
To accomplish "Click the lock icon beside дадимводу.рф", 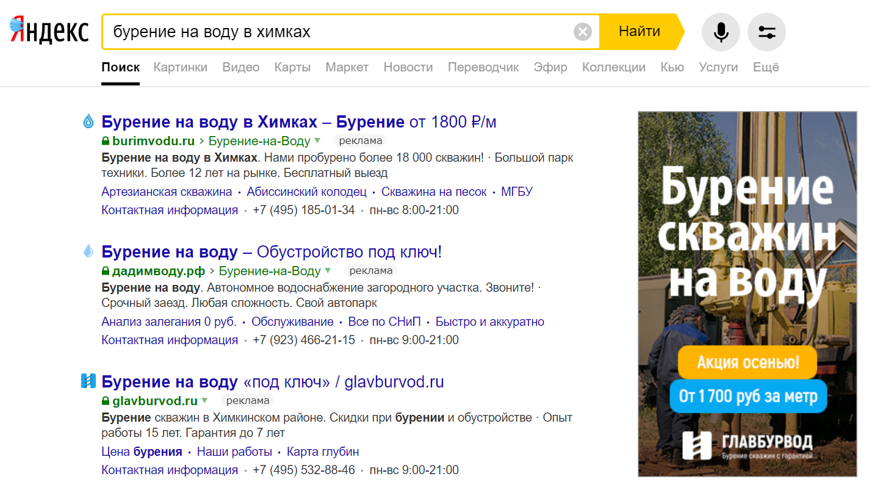I will 106,271.
